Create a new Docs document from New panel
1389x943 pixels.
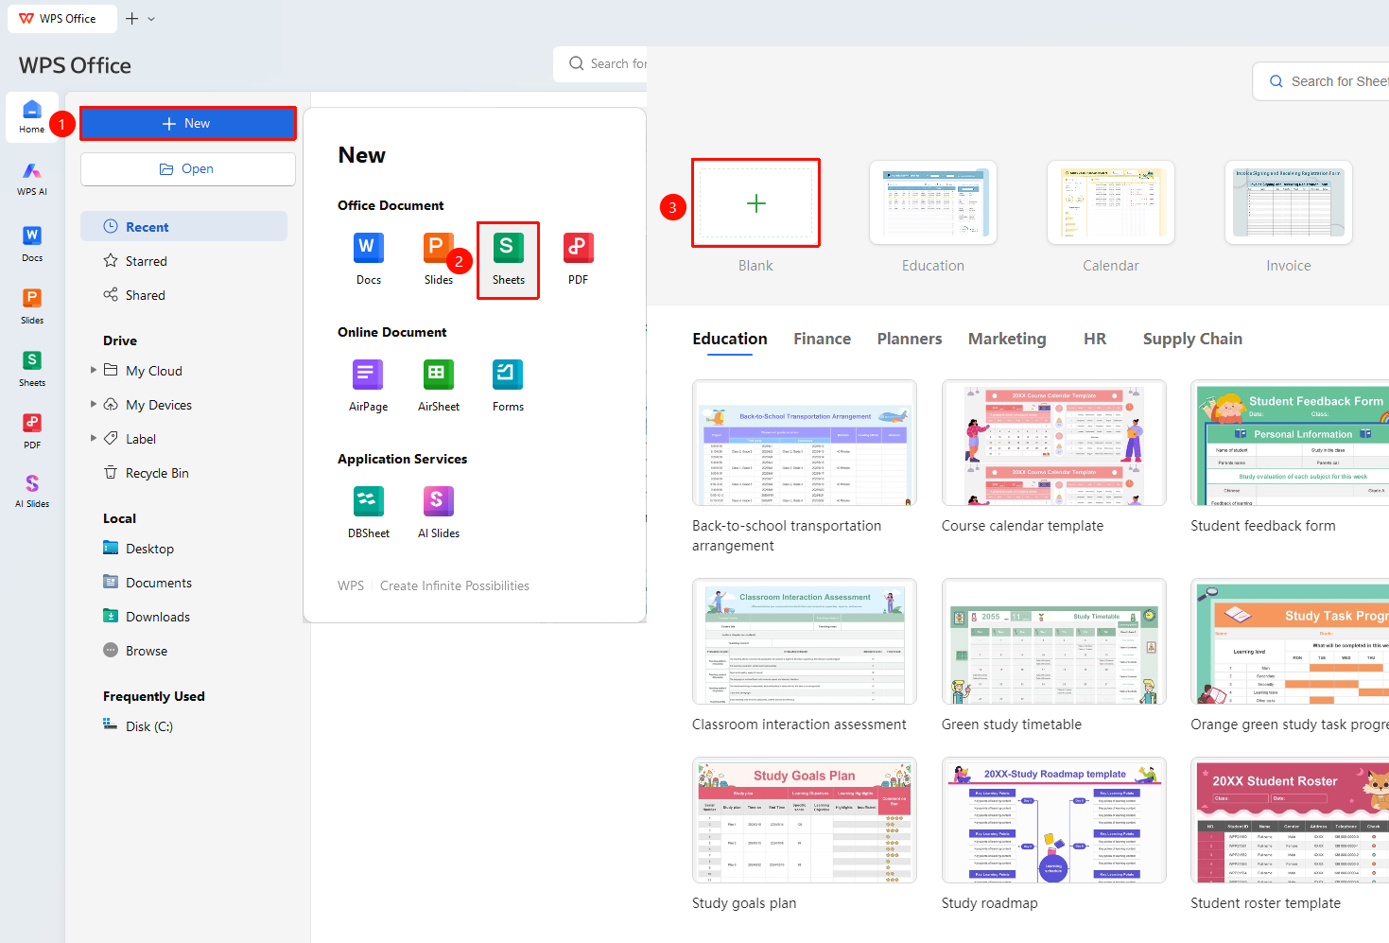pos(369,259)
